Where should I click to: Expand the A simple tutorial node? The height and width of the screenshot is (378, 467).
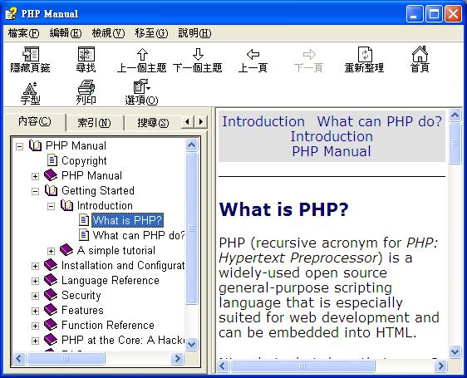(x=51, y=251)
